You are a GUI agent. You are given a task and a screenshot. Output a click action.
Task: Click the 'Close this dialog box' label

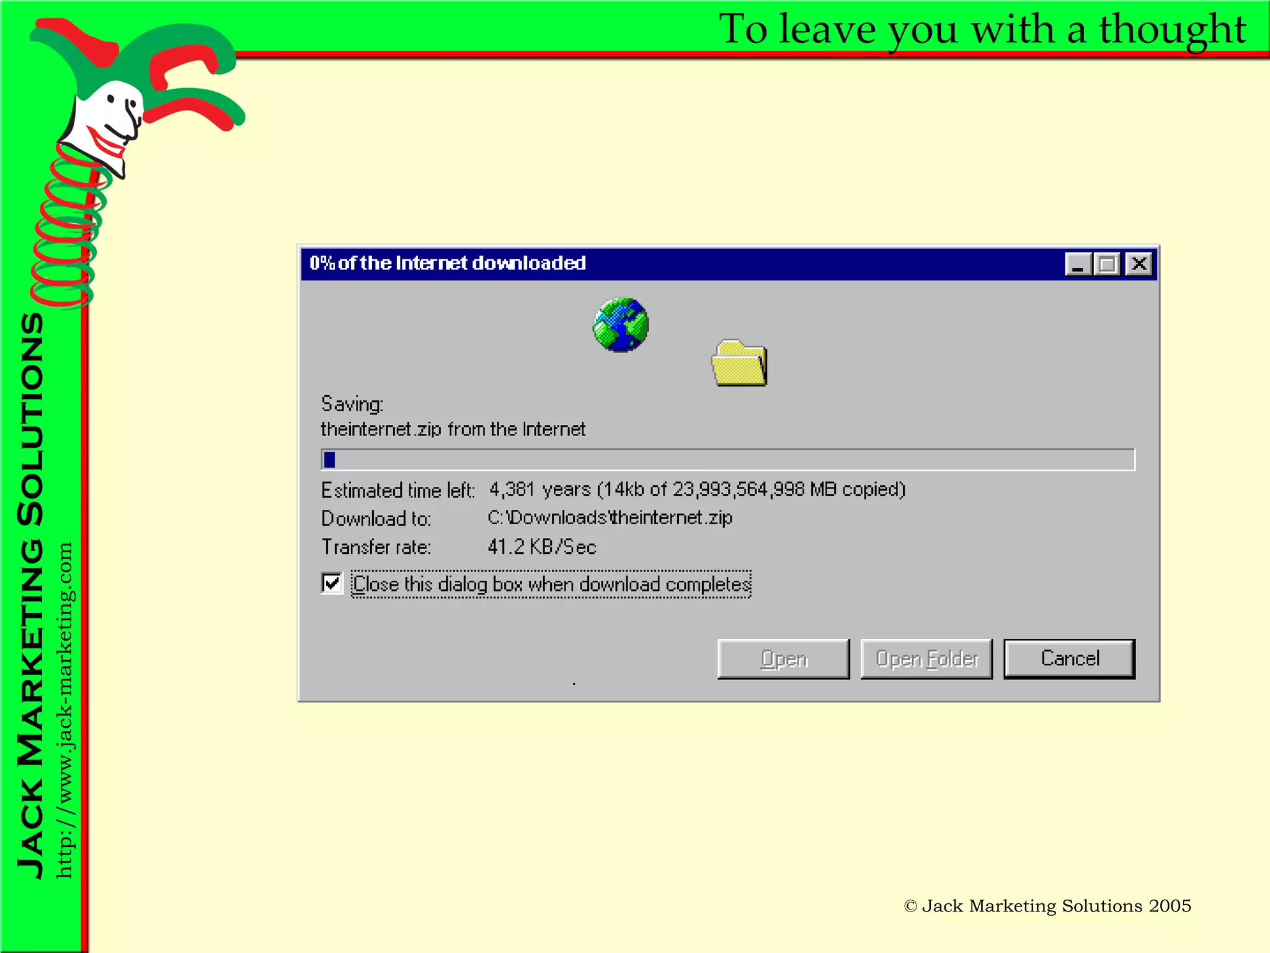pyautogui.click(x=551, y=584)
